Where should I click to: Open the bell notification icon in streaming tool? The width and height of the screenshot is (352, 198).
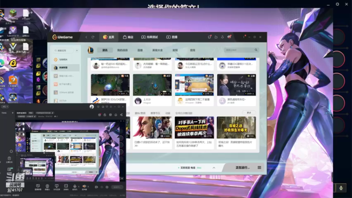(116, 115)
